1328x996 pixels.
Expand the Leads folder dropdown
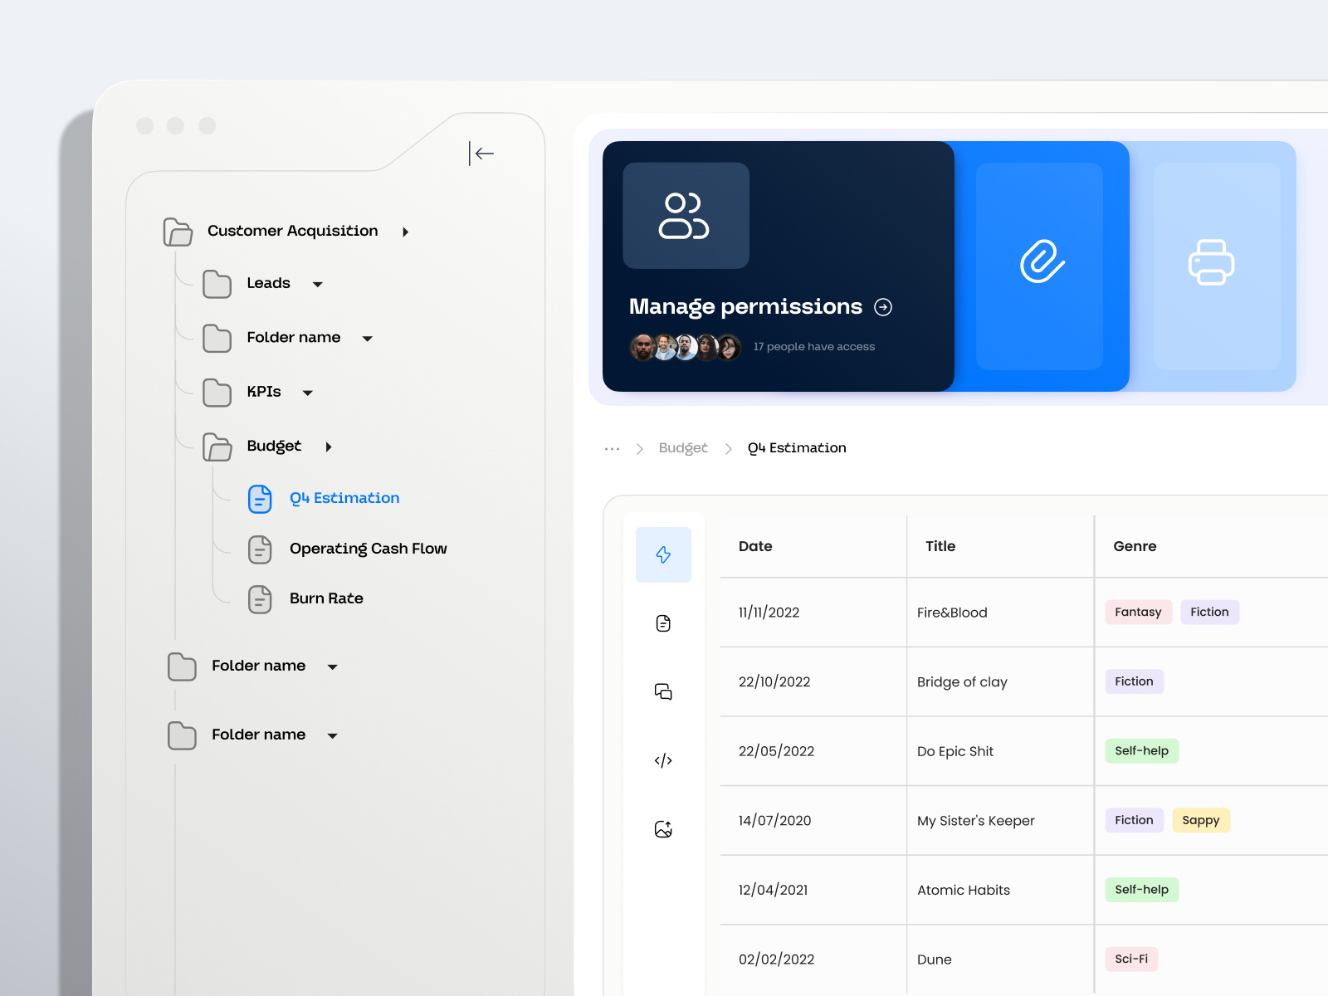[x=318, y=284]
